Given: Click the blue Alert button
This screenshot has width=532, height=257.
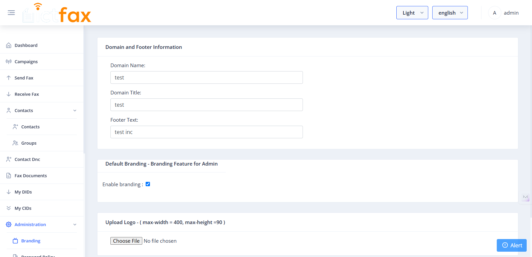Looking at the screenshot, I should pyautogui.click(x=512, y=245).
